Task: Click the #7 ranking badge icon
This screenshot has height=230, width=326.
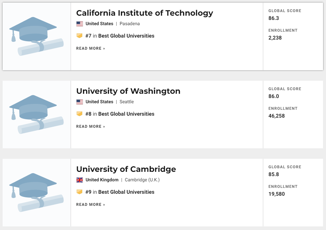Action: [79, 36]
